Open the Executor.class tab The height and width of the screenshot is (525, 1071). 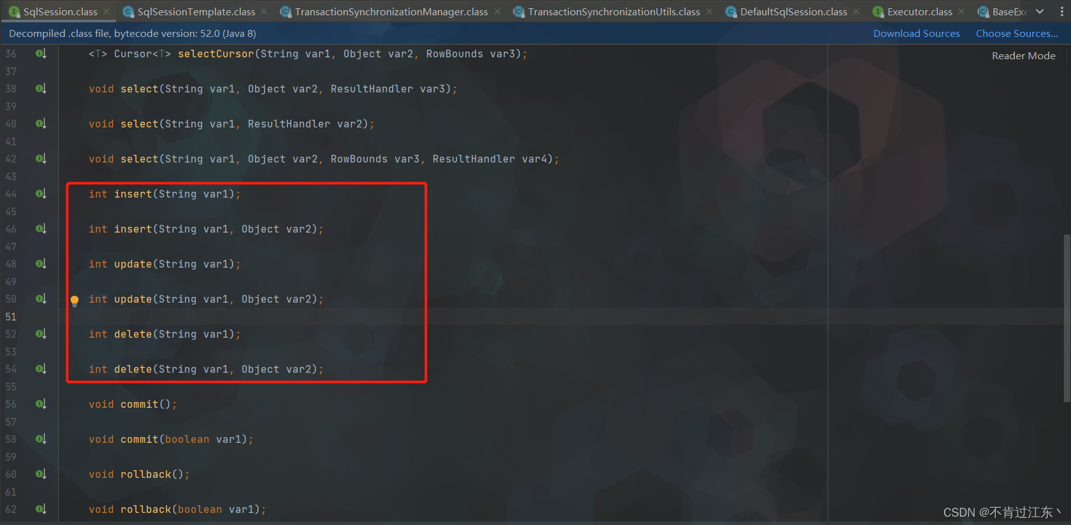919,11
